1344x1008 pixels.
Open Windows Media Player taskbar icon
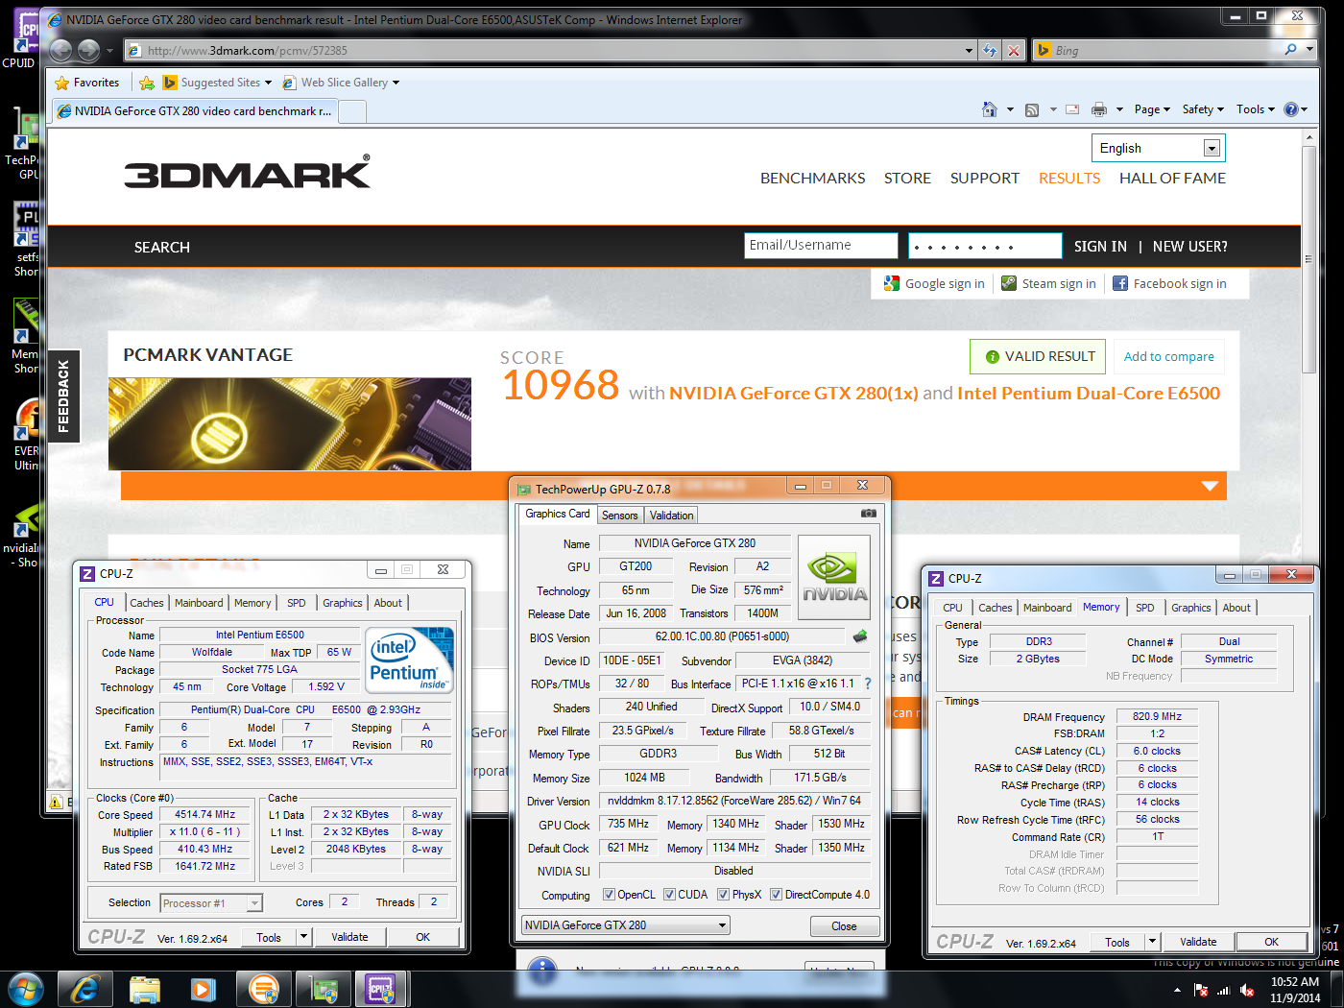[203, 989]
